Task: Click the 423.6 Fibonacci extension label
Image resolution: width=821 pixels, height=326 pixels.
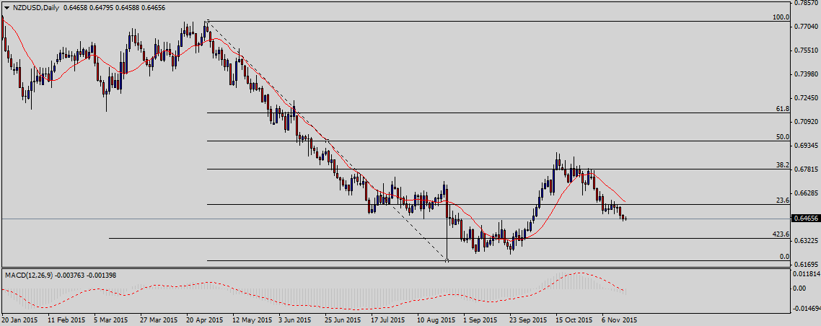Action: pyautogui.click(x=780, y=234)
